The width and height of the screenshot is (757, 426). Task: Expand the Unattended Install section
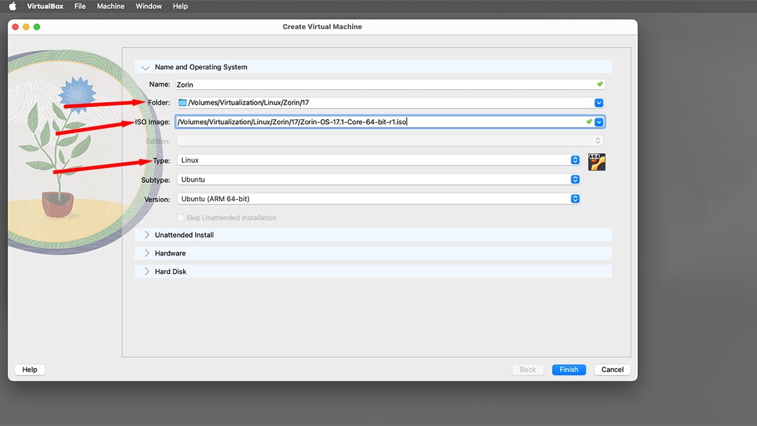373,235
